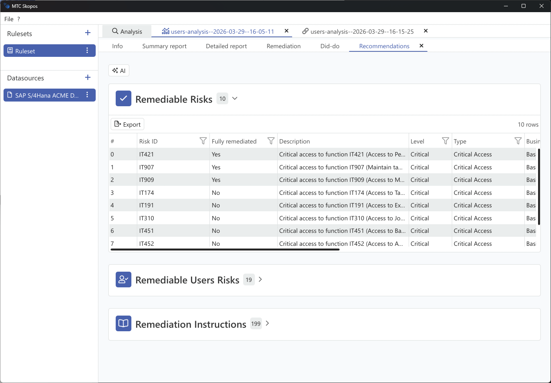The image size is (551, 383).
Task: Add a new datasource with the plus icon
Action: click(x=87, y=77)
